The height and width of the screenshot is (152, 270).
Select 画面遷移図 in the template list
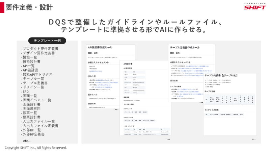click(32, 109)
